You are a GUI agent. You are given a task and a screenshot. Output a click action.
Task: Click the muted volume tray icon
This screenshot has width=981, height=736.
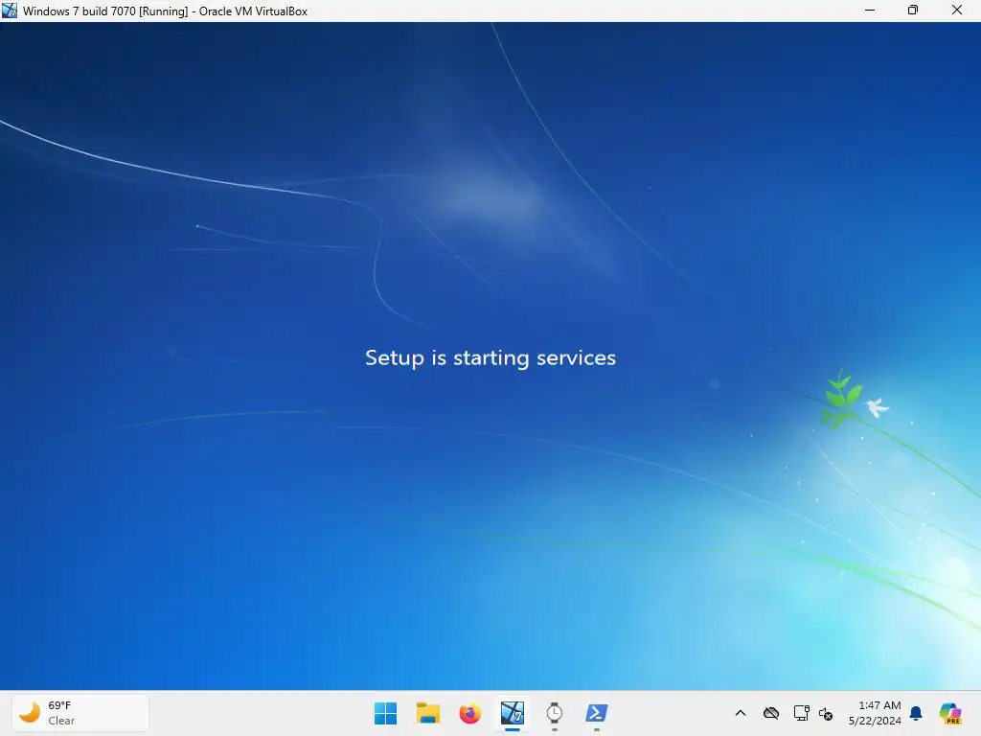[826, 713]
